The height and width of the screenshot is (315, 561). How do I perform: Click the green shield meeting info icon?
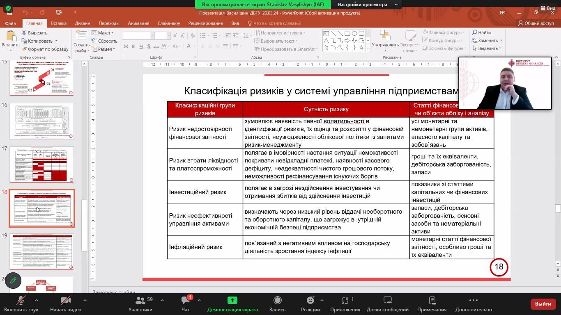[8, 8]
